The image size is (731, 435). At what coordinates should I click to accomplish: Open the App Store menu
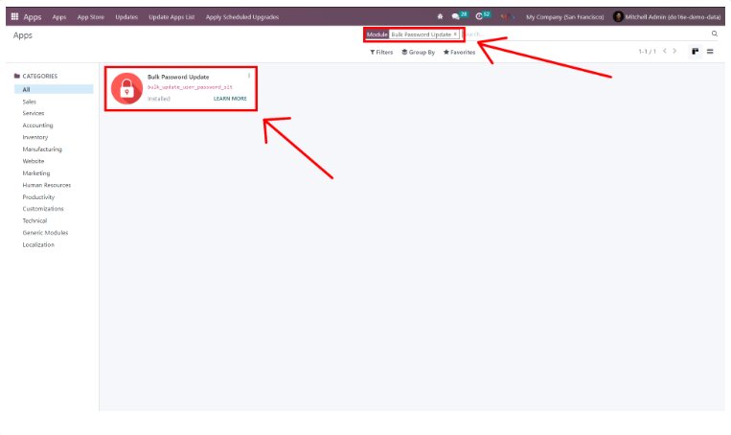point(89,16)
